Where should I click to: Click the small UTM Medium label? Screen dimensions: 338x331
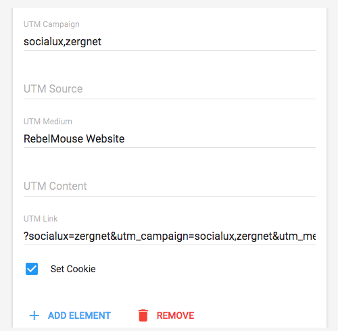point(48,122)
